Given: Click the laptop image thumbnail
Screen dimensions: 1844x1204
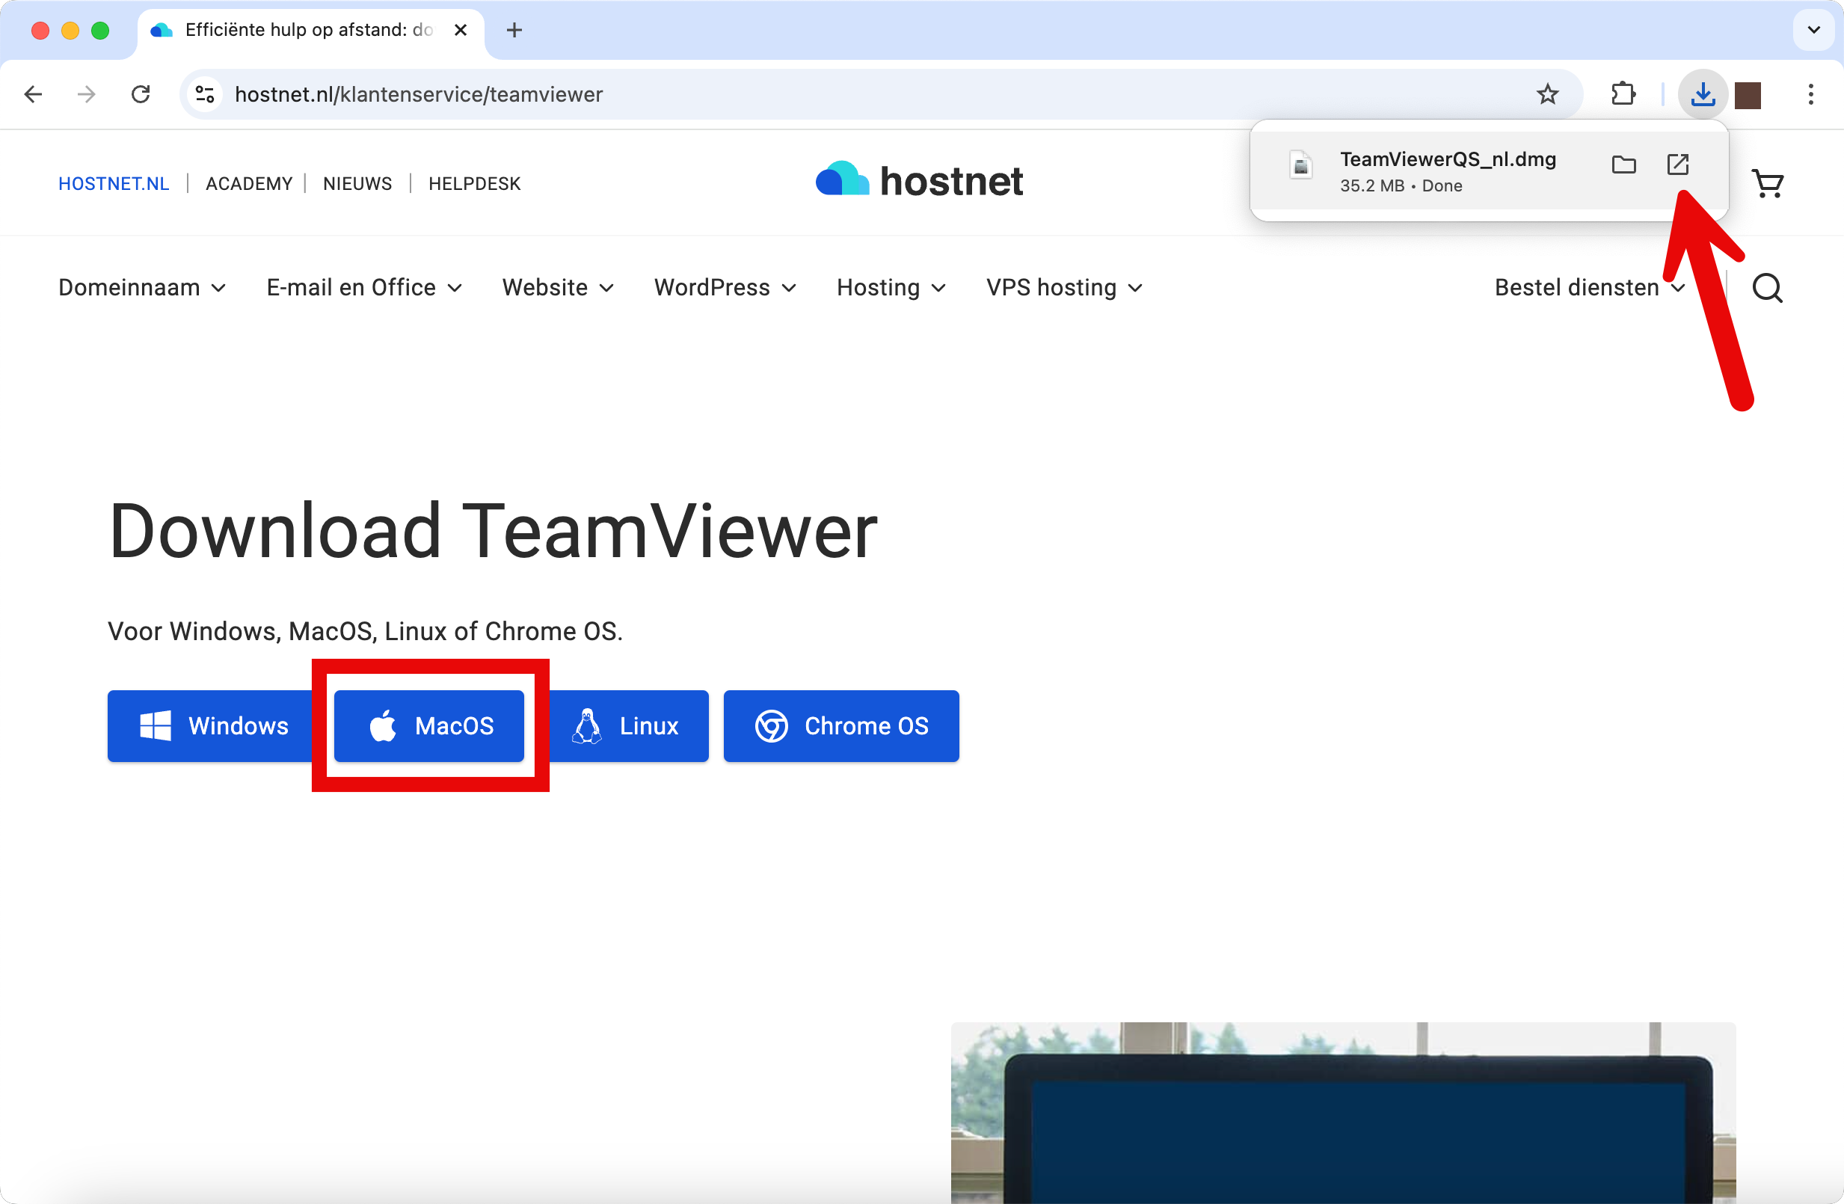Looking at the screenshot, I should coord(1343,1113).
